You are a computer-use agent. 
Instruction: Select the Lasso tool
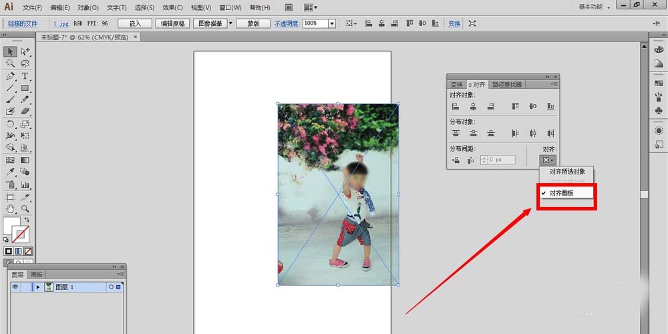pyautogui.click(x=25, y=63)
